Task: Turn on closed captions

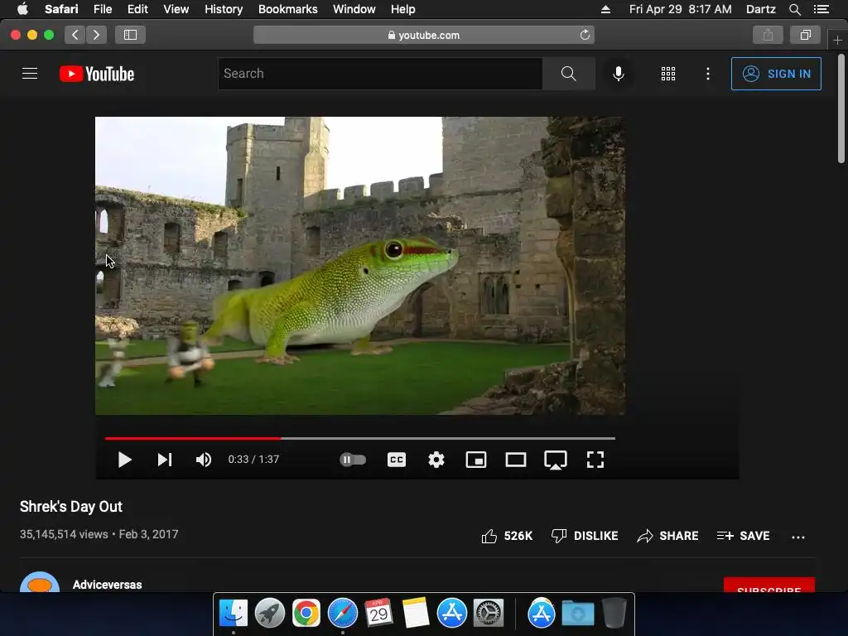Action: [x=397, y=460]
